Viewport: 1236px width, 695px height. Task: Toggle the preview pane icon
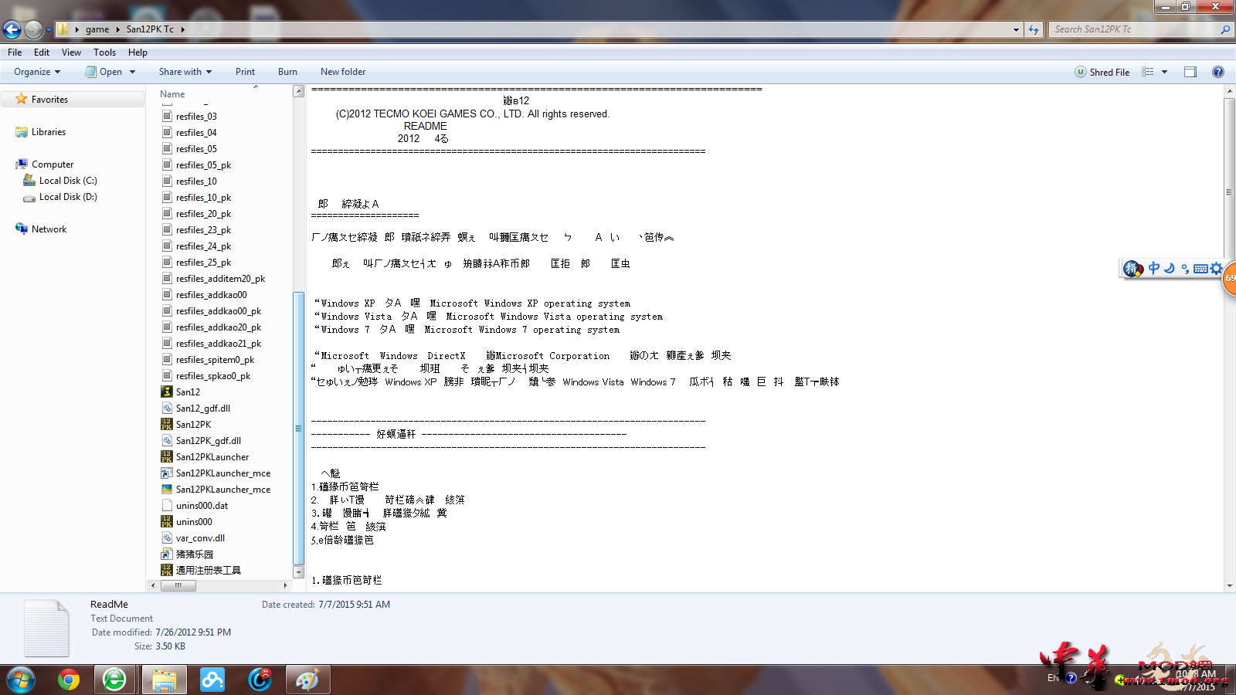[x=1190, y=72]
